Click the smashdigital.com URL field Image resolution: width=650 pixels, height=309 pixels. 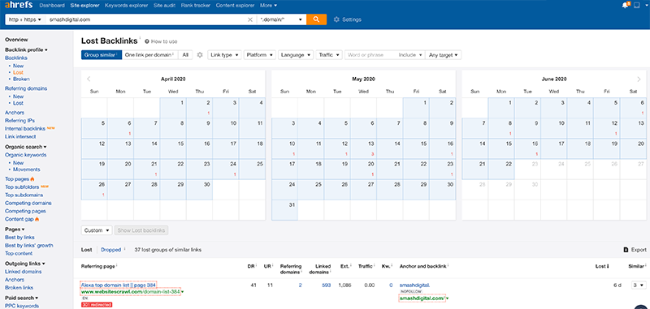click(146, 19)
